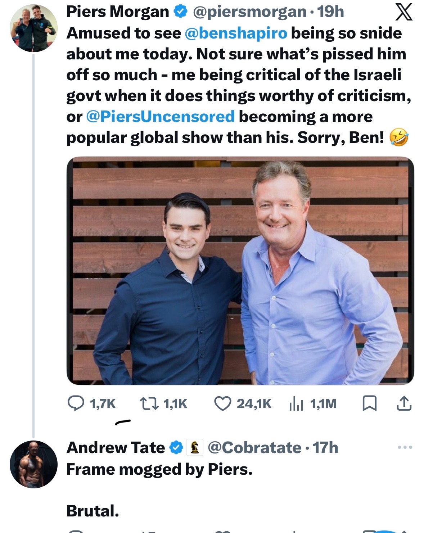Click the Piers Morgan display name
Screen dimensions: 424x533
[118, 12]
